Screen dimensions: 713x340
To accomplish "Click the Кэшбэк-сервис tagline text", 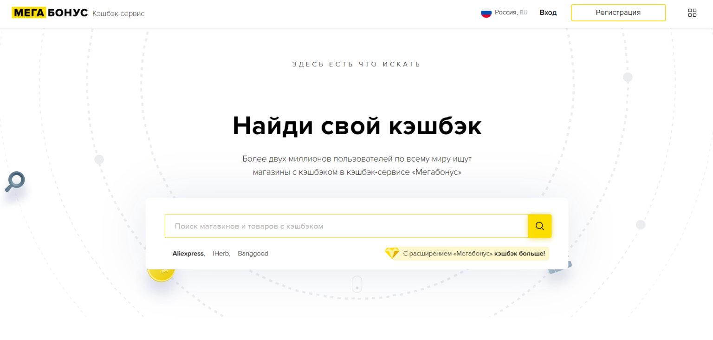I will pyautogui.click(x=118, y=13).
